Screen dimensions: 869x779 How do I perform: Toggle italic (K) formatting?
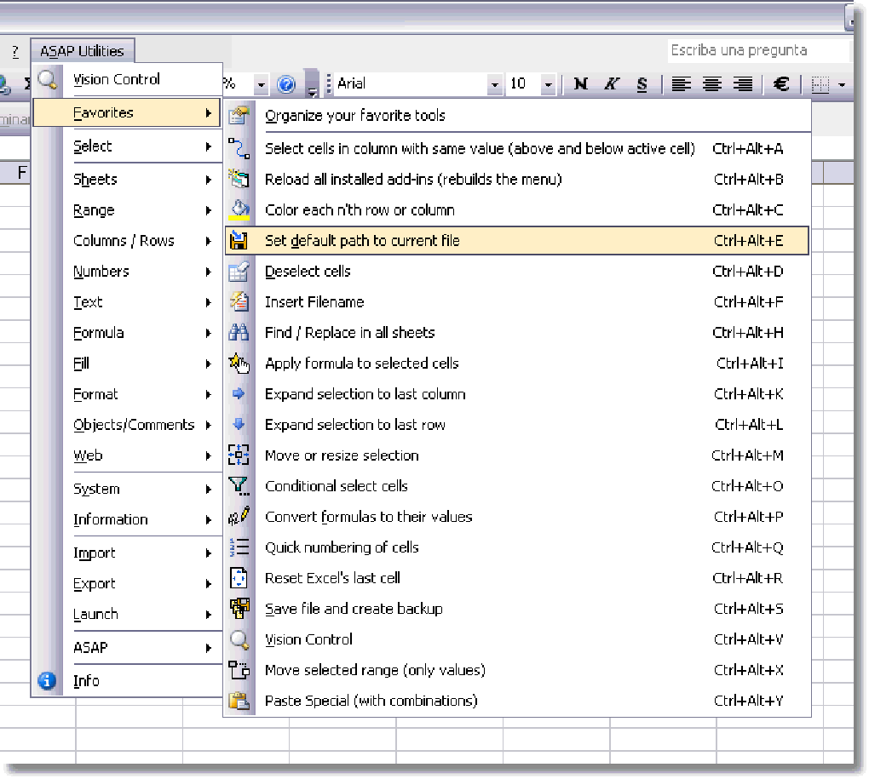[x=612, y=84]
